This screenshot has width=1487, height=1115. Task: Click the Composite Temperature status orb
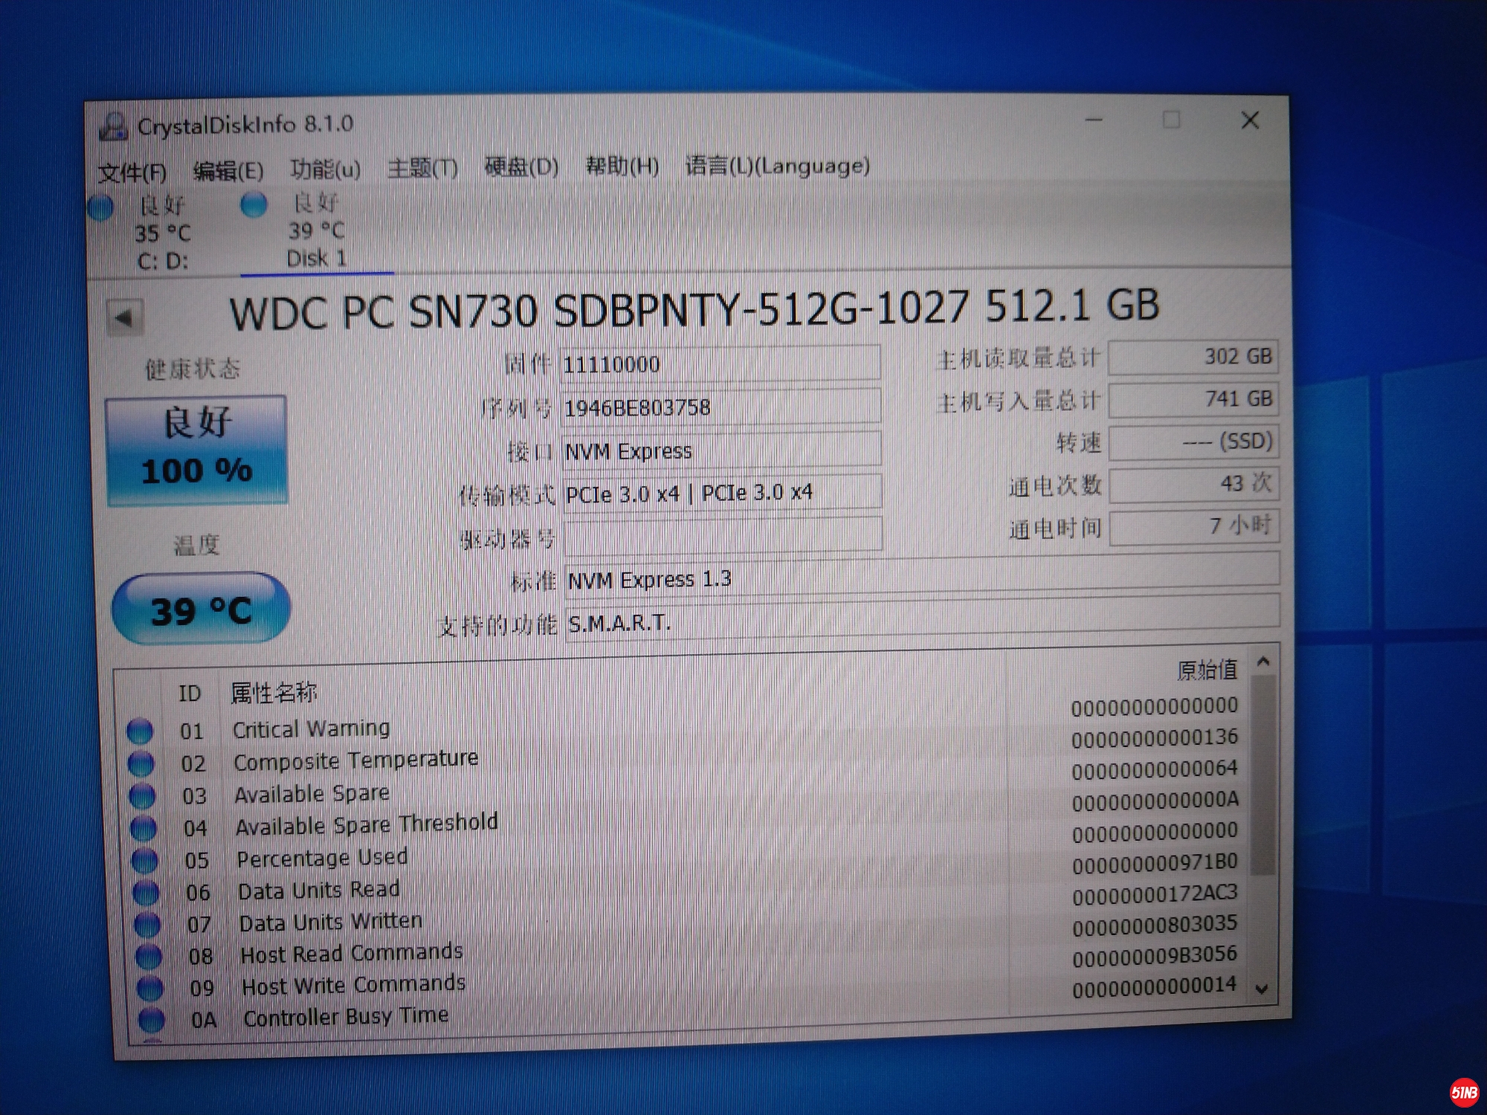coord(141,763)
